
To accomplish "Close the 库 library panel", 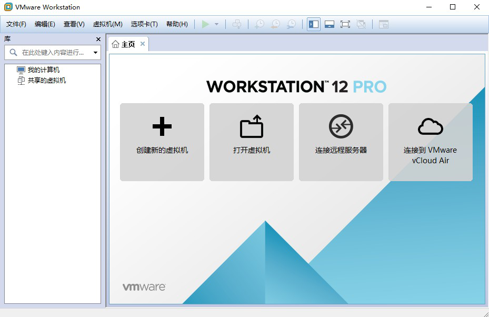I will coord(98,39).
